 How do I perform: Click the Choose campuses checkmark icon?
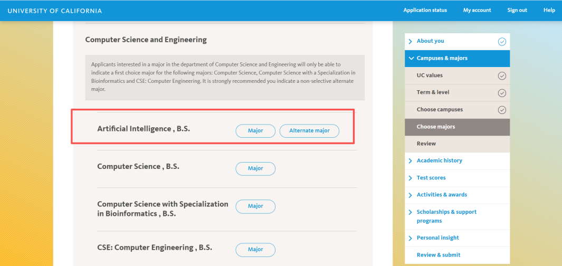coord(501,110)
